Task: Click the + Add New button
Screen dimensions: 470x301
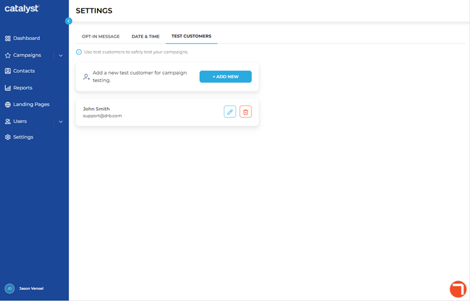Action: [226, 77]
